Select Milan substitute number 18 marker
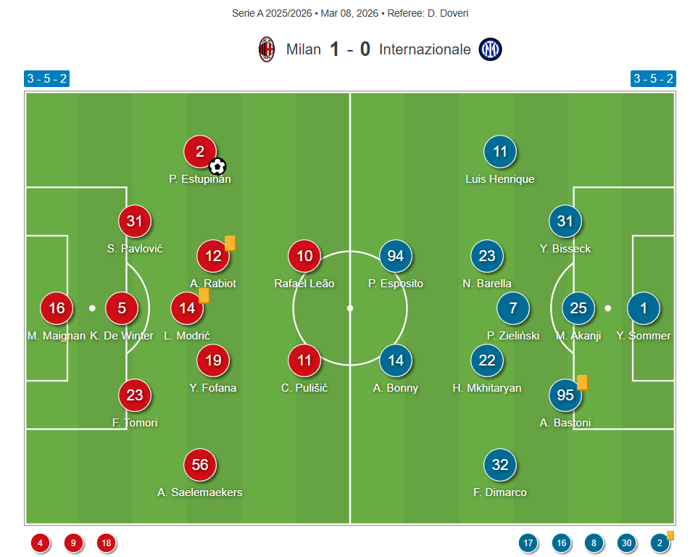Viewport: 698px width, 557px height. pos(107,542)
